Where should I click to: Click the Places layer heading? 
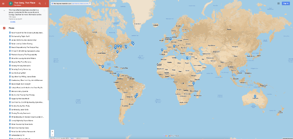(12, 28)
